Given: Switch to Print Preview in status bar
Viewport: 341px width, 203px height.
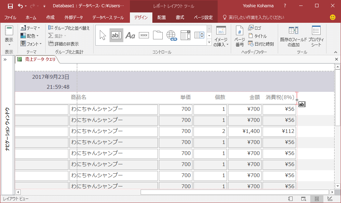Looking at the screenshot, I should pos(303,199).
